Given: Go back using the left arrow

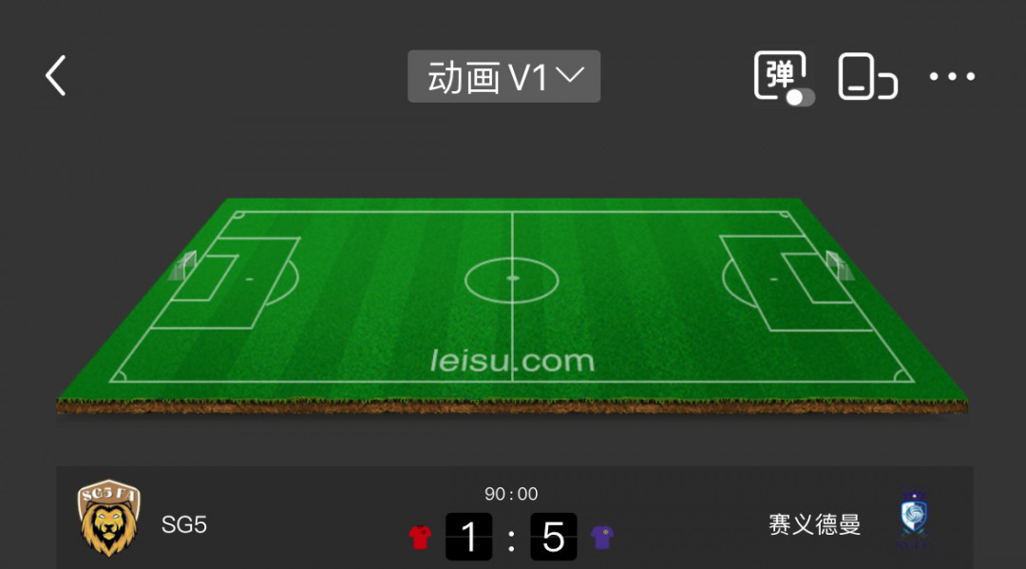Looking at the screenshot, I should pos(56,76).
